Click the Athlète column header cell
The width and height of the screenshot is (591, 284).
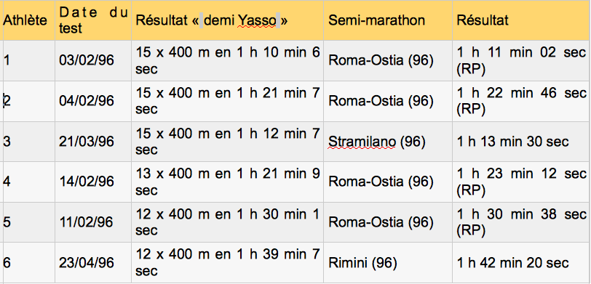point(29,20)
